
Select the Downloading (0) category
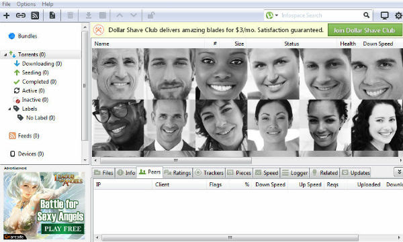pyautogui.click(x=42, y=64)
